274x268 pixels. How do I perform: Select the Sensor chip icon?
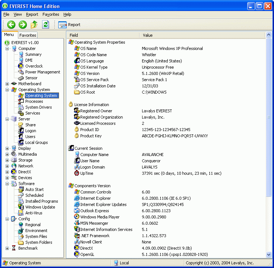pyautogui.click(x=21, y=78)
